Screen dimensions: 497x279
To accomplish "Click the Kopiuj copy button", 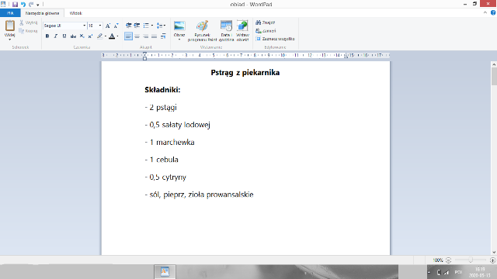I will point(29,31).
